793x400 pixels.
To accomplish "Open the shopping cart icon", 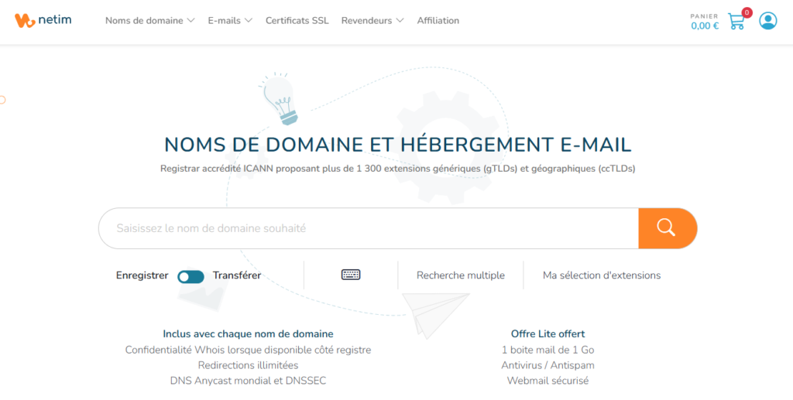I will [736, 22].
